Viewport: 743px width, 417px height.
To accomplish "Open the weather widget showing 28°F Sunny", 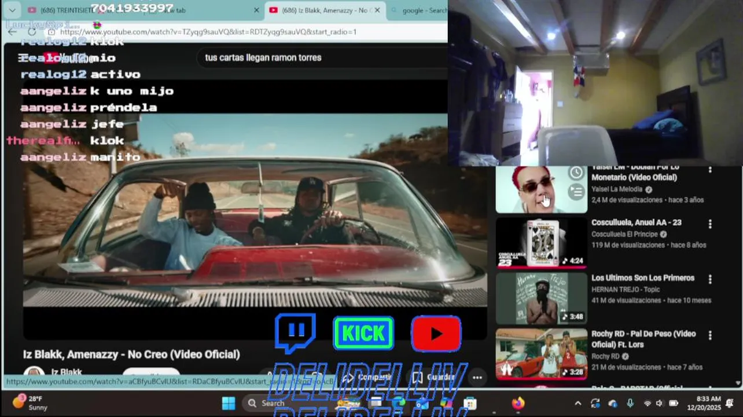I will [30, 403].
